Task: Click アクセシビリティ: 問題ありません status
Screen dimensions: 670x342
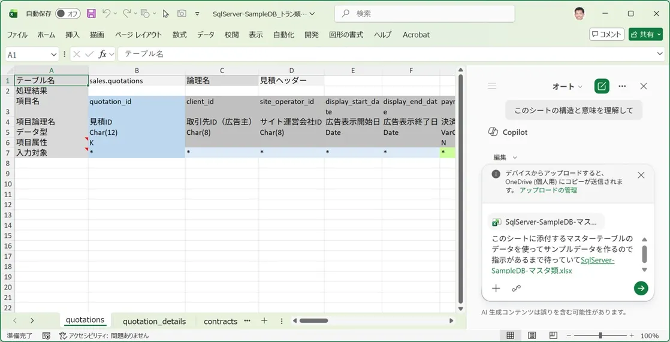Action: (104, 335)
